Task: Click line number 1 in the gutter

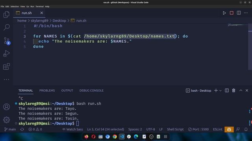Action: click(24, 26)
